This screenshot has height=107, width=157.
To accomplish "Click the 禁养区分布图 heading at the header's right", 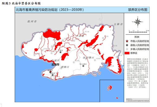I will point(138,10).
